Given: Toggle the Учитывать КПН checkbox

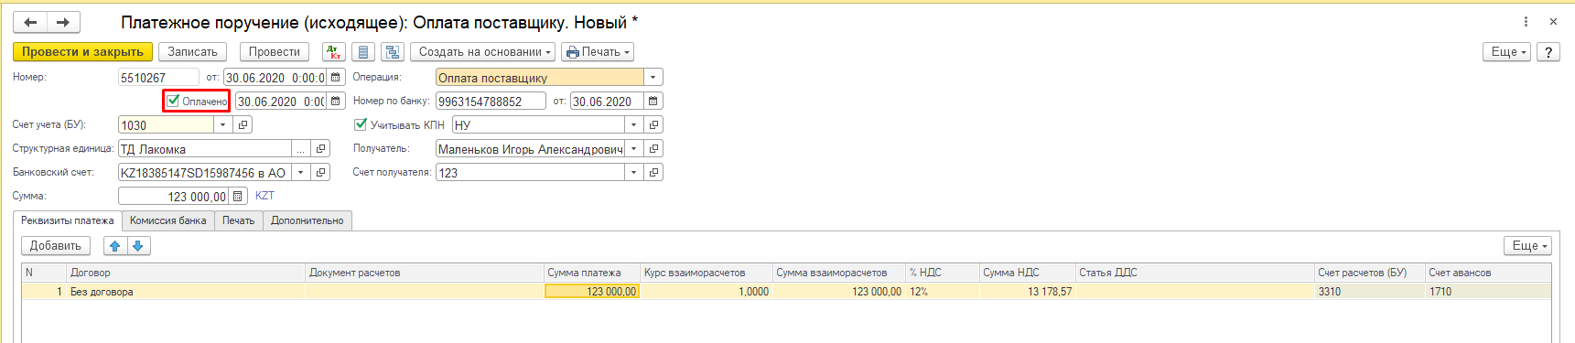Looking at the screenshot, I should pos(361,124).
